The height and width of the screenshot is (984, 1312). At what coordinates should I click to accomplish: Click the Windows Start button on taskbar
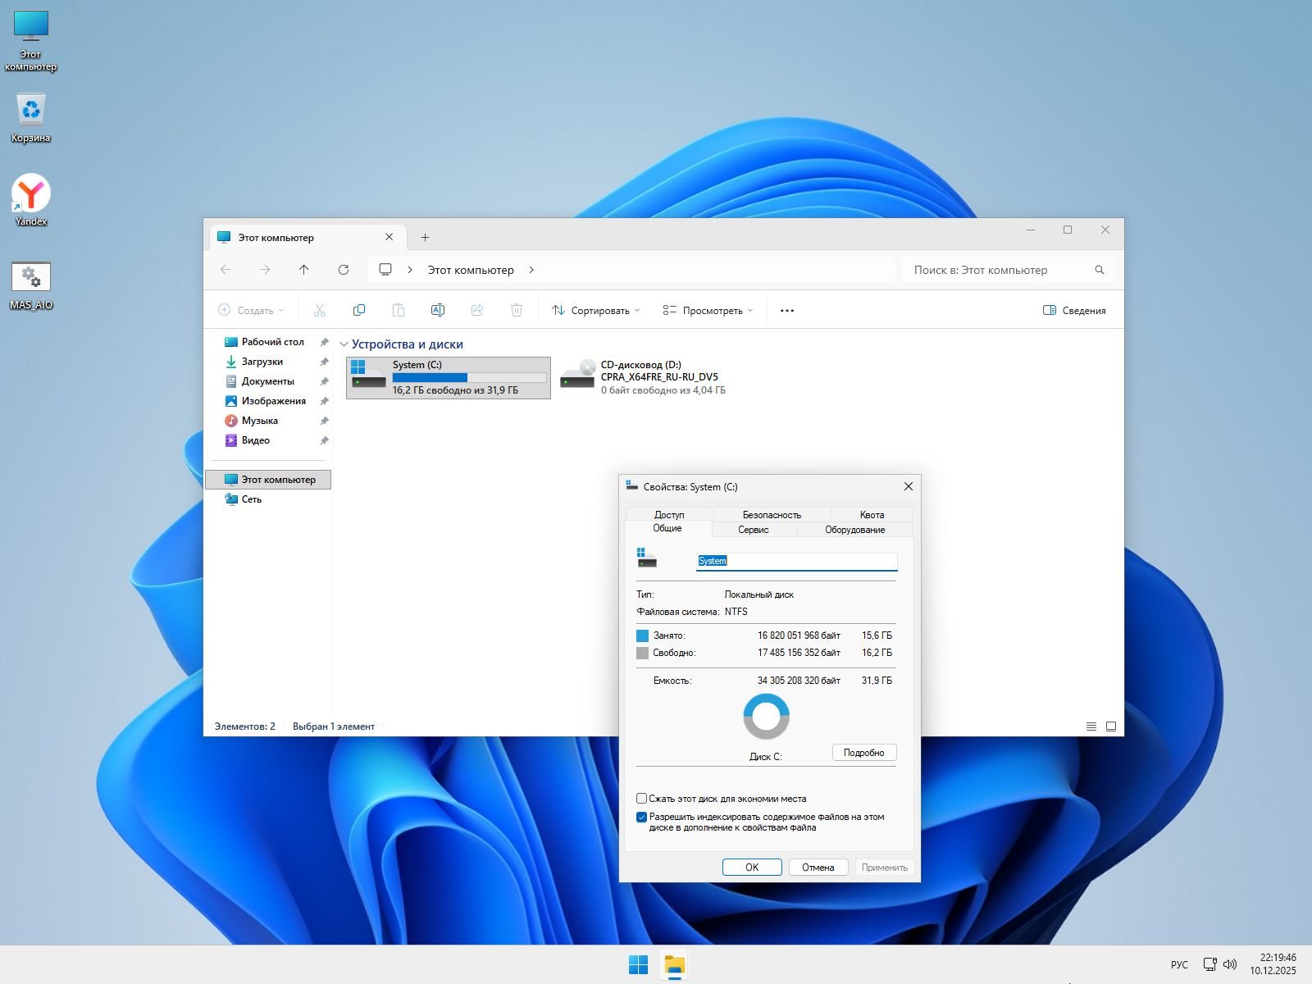[x=638, y=965]
